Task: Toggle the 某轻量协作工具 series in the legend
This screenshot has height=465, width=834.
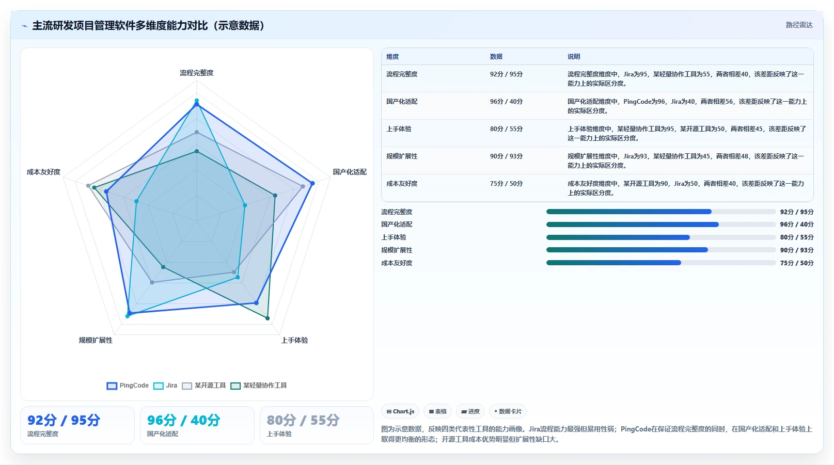Action: coord(258,386)
